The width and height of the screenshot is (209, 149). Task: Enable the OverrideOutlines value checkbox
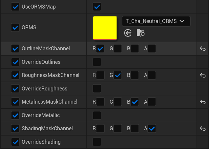pyautogui.click(x=97, y=62)
